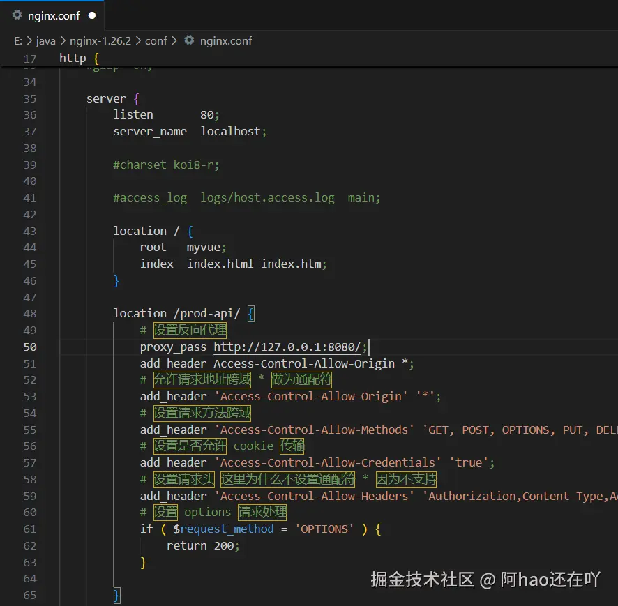This screenshot has width=618, height=606.
Task: Click 'Access-Control-Allow-Headers' on line 59
Action: coord(314,496)
